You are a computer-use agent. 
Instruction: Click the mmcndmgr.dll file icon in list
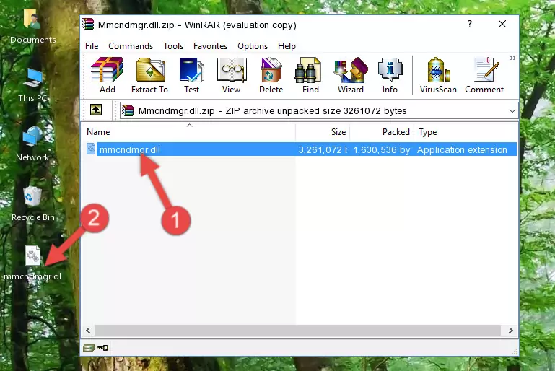(x=91, y=149)
